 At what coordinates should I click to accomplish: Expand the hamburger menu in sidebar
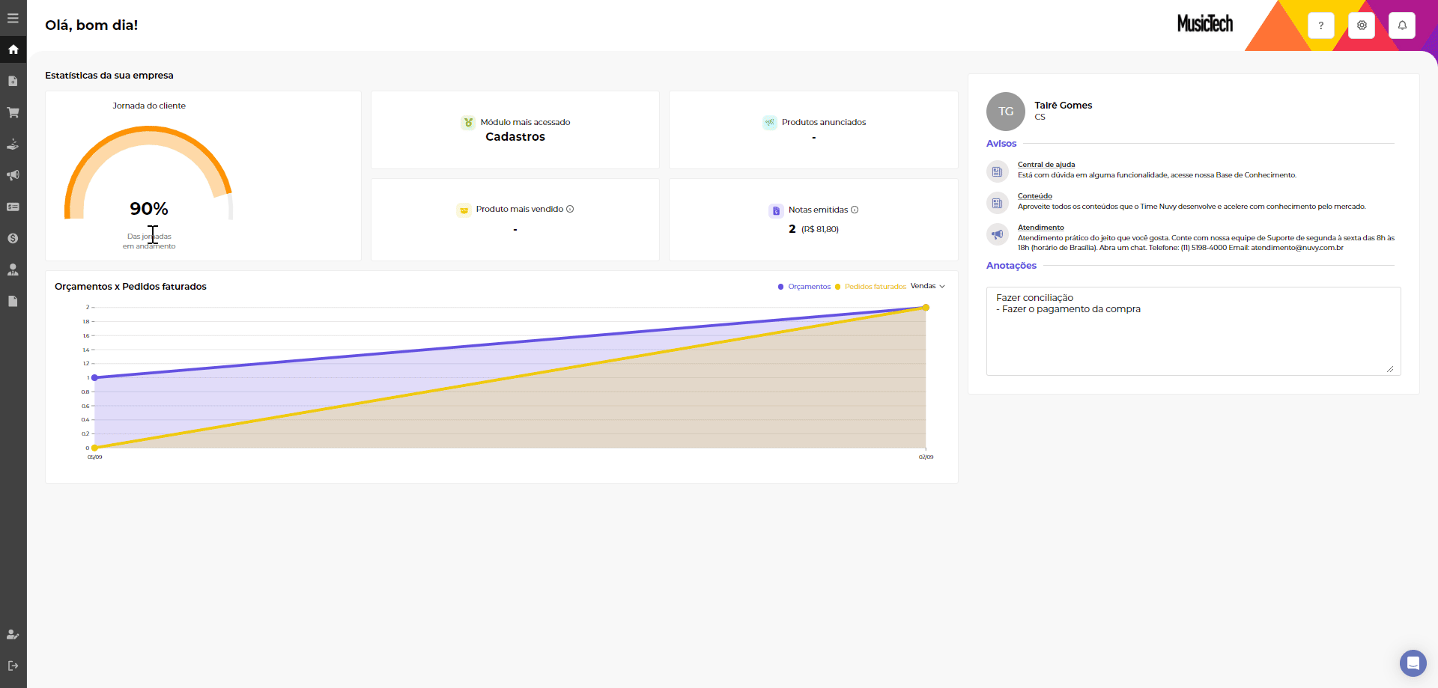click(x=13, y=18)
